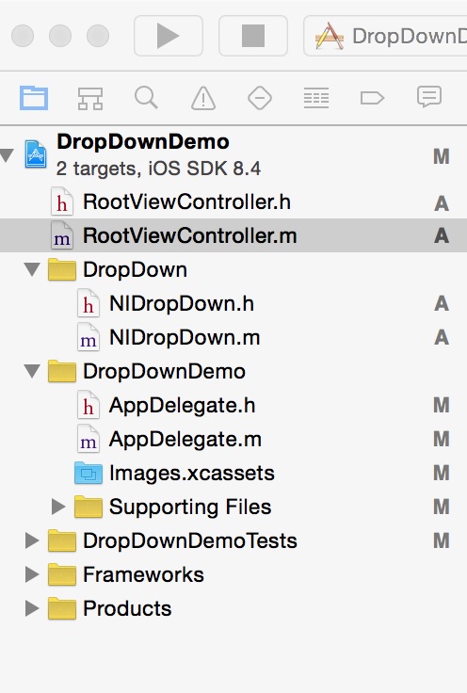The height and width of the screenshot is (693, 467).
Task: Open the Test navigator diamond icon
Action: pyautogui.click(x=260, y=98)
